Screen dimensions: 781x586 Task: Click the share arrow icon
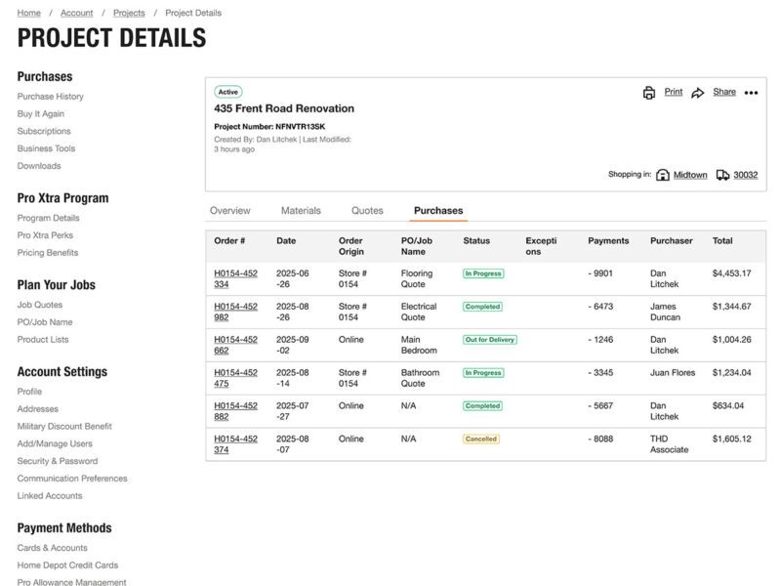pyautogui.click(x=697, y=91)
